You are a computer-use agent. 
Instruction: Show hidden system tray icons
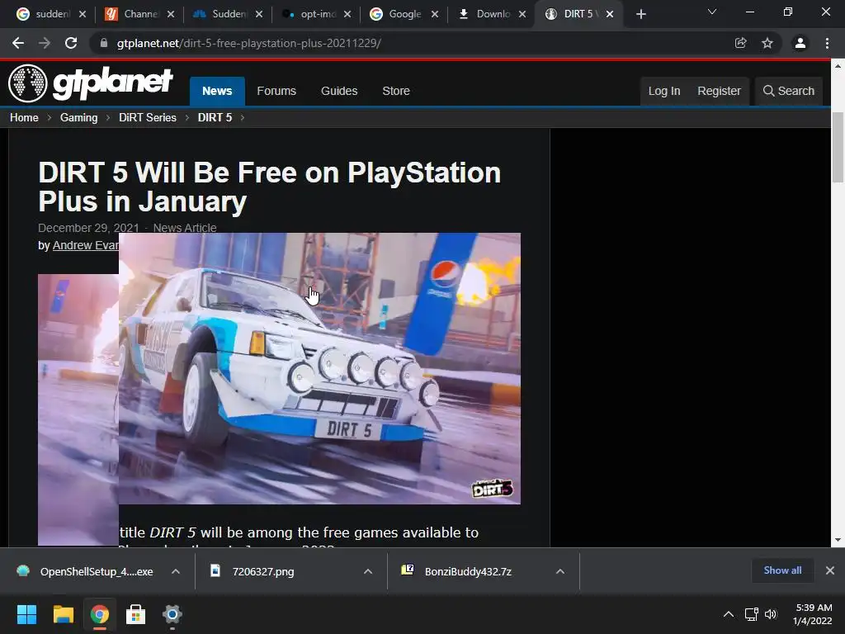tap(729, 614)
